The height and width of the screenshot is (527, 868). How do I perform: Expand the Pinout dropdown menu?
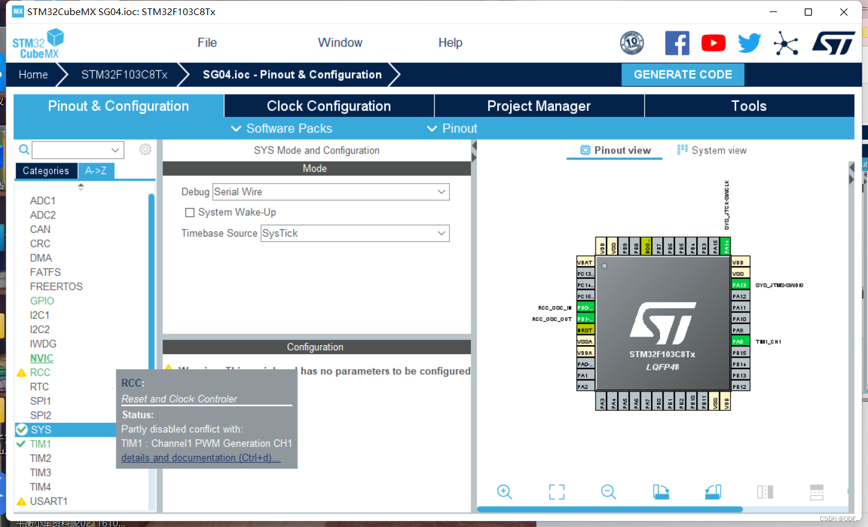tap(451, 128)
